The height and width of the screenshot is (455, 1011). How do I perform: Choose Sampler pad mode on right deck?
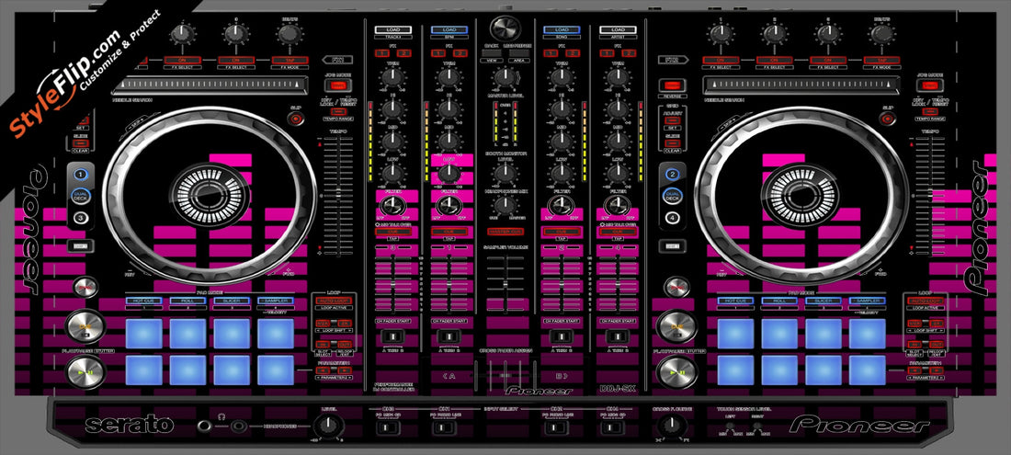tap(868, 301)
